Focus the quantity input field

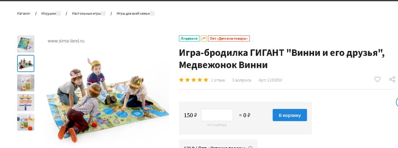217,115
